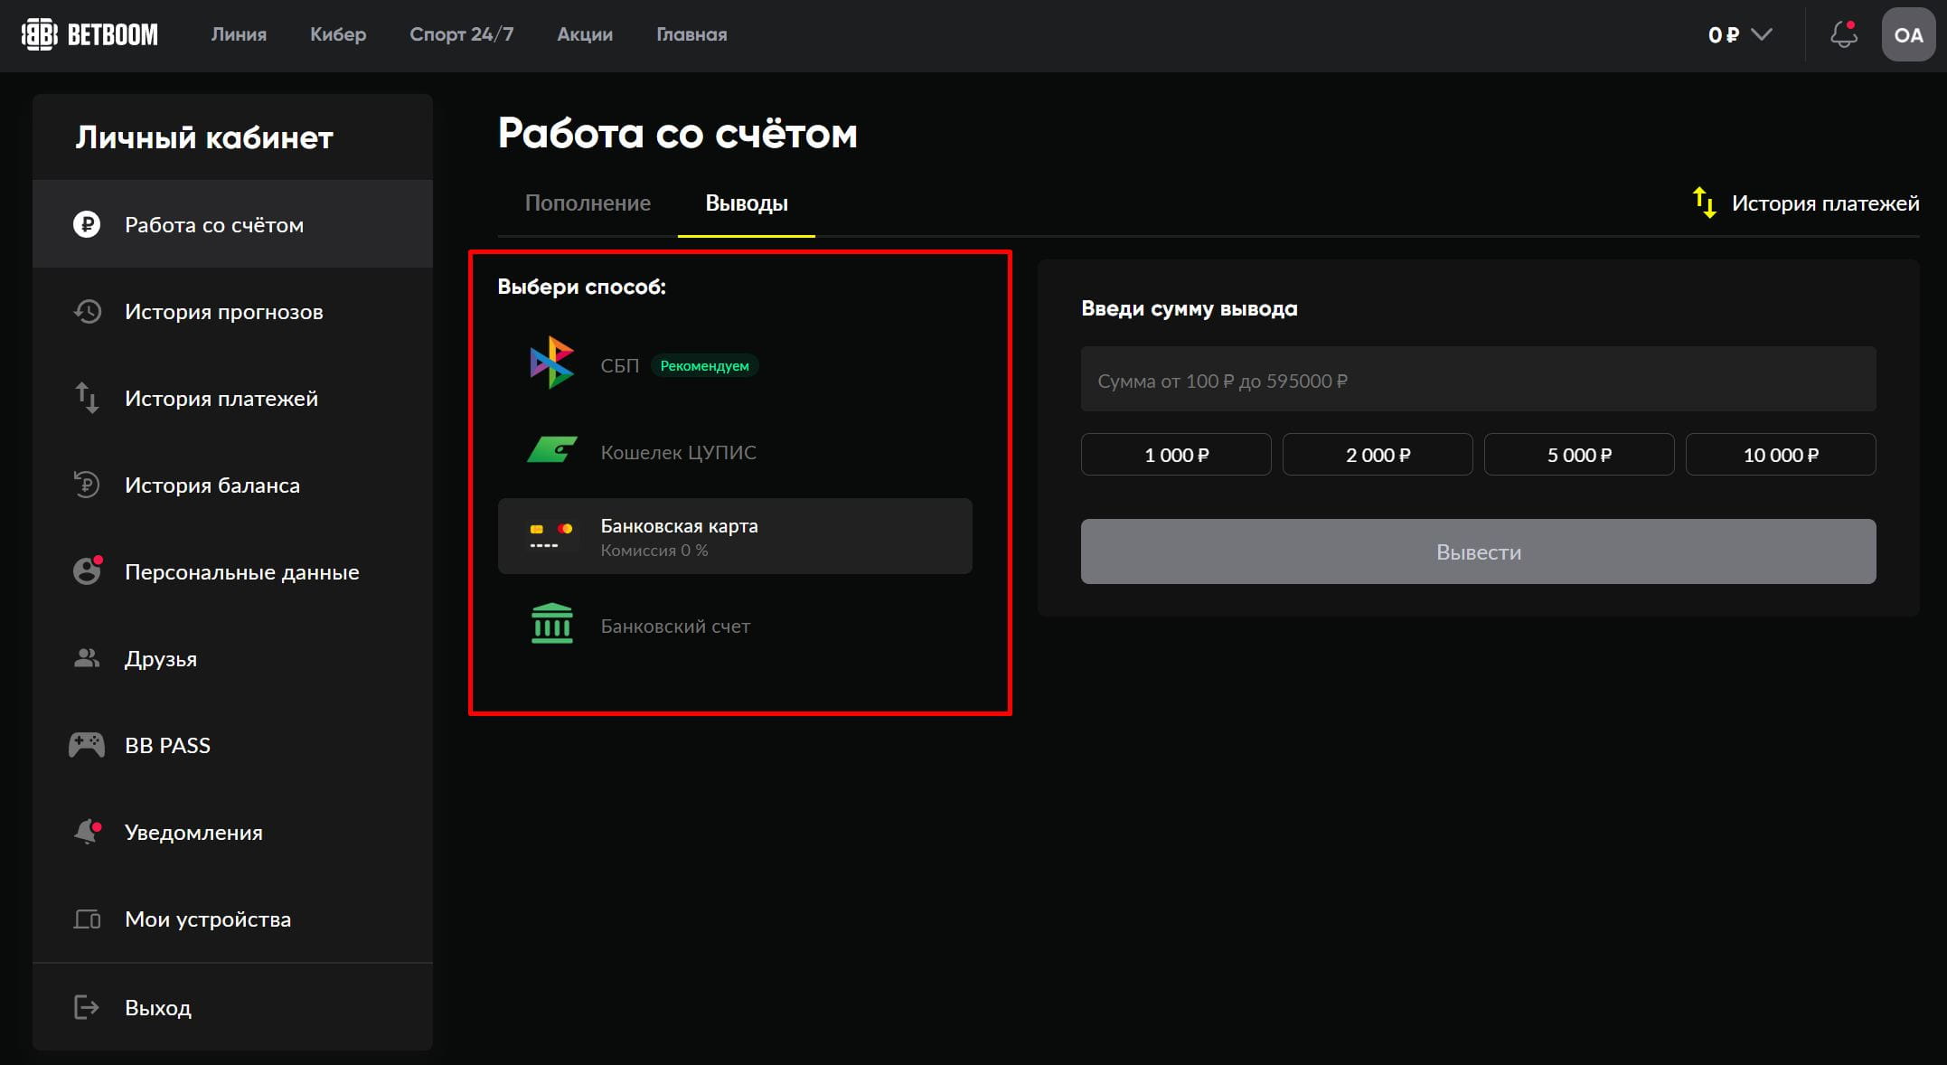1947x1065 pixels.
Task: Click the yellow arrows icon near История платежей
Action: (1704, 203)
